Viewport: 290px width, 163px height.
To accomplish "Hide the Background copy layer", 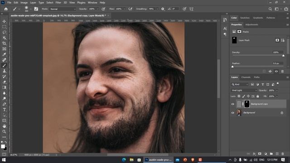I will (x=233, y=104).
